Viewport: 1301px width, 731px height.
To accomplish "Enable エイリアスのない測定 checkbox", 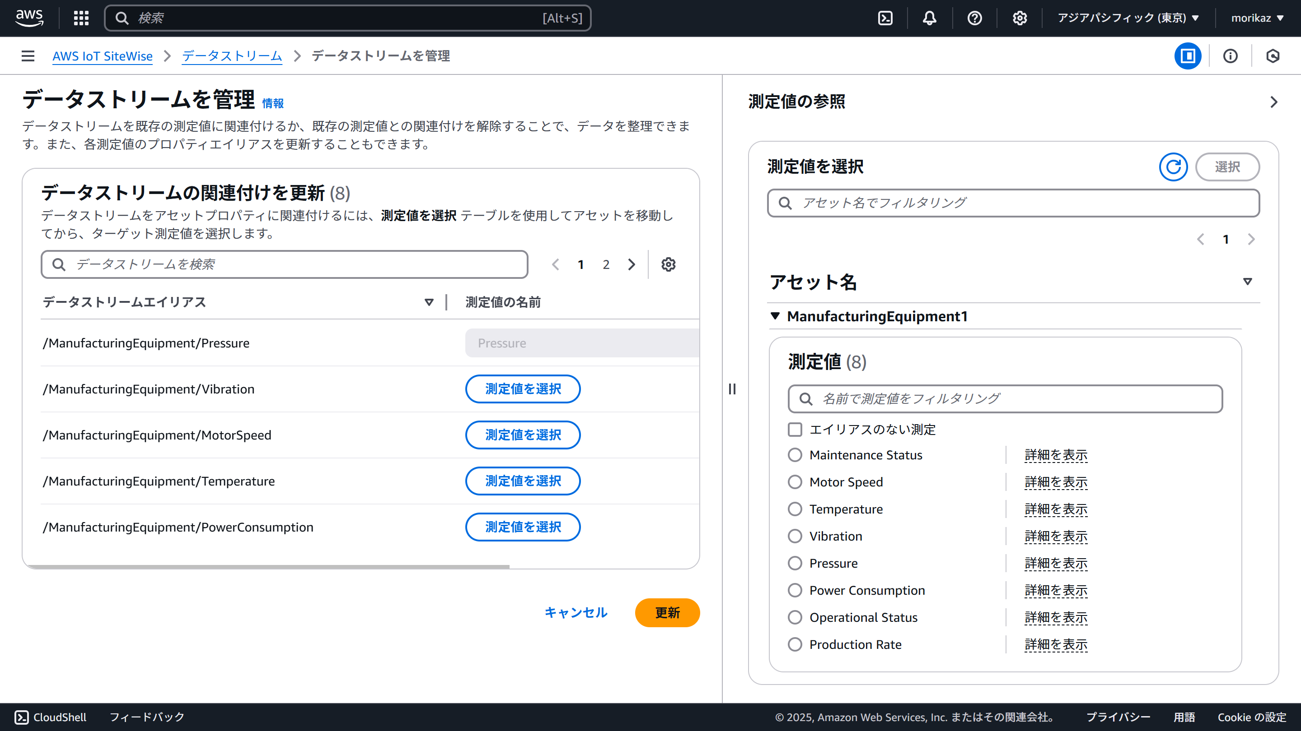I will (x=795, y=429).
